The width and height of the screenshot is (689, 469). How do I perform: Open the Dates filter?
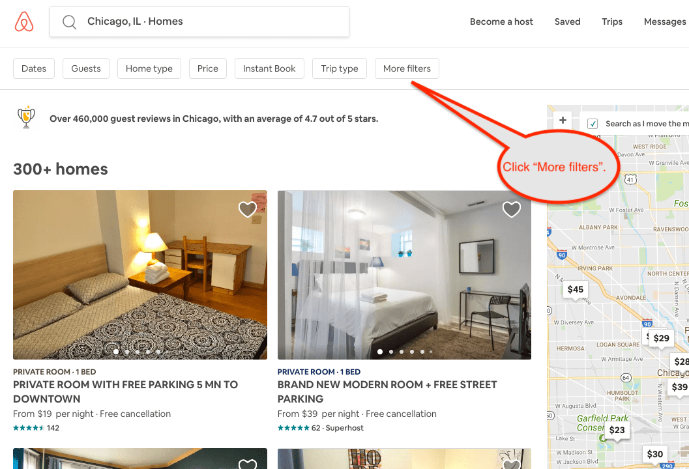click(x=34, y=68)
